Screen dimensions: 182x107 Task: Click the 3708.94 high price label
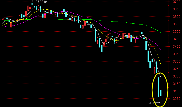pos(42,2)
